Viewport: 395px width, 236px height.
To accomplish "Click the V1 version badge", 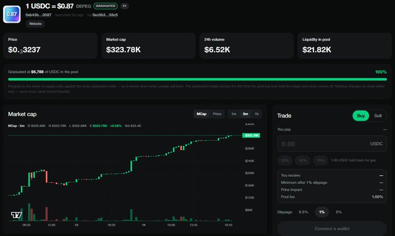I will [124, 6].
